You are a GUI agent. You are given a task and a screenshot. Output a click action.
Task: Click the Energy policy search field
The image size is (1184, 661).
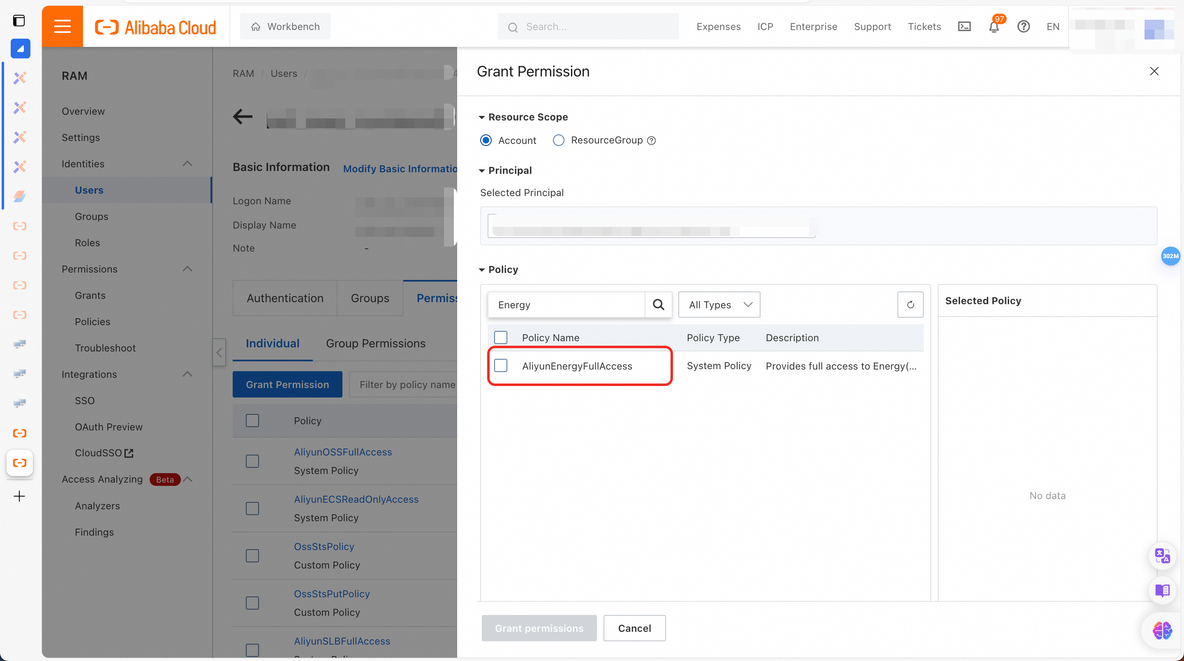tap(566, 304)
